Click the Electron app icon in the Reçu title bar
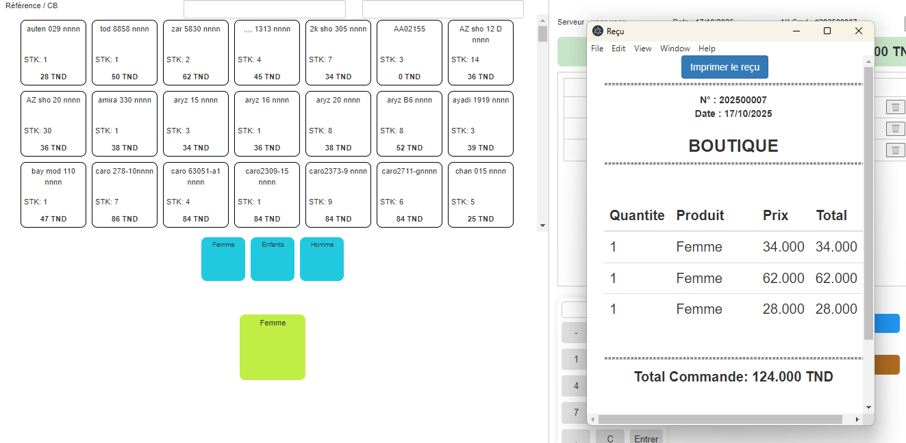This screenshot has height=443, width=906. (598, 31)
